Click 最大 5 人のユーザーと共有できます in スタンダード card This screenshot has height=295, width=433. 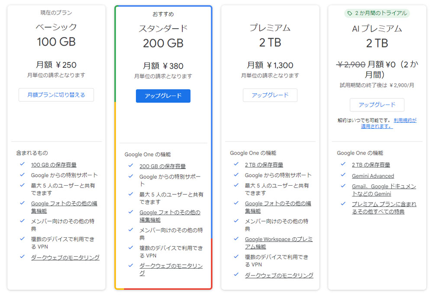point(171,198)
